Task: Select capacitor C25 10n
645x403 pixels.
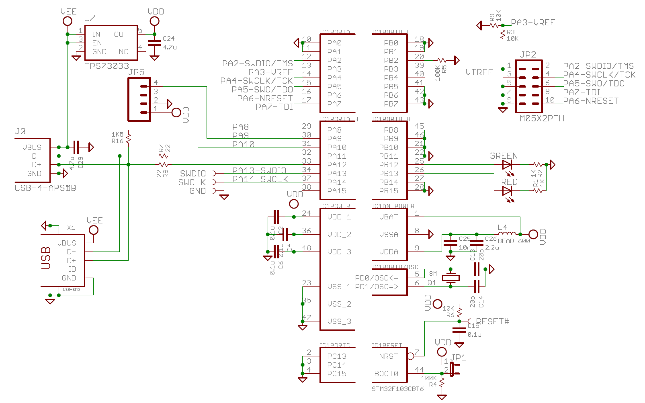Action: [450, 243]
